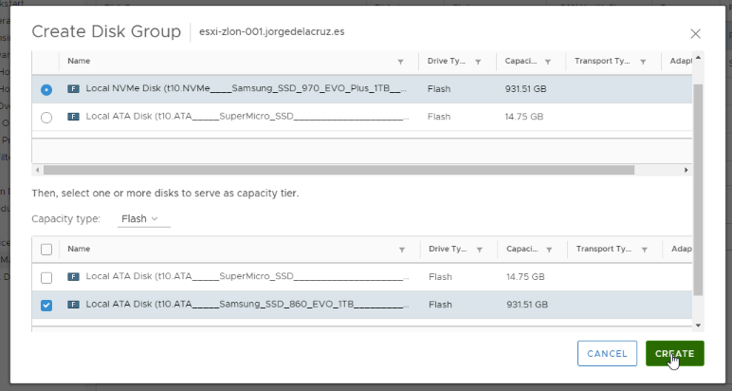Screen dimensions: 732x391
Task: Close the dialog with the X
Action: click(696, 33)
